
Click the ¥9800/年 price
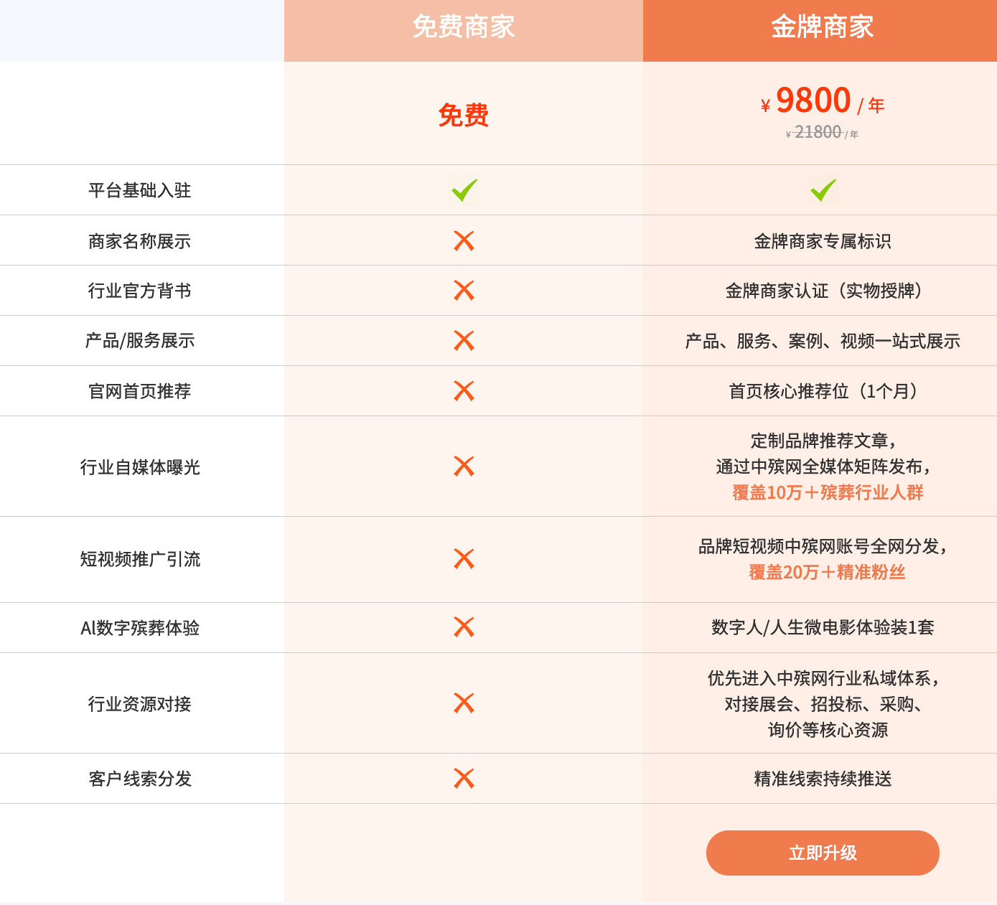[x=822, y=101]
